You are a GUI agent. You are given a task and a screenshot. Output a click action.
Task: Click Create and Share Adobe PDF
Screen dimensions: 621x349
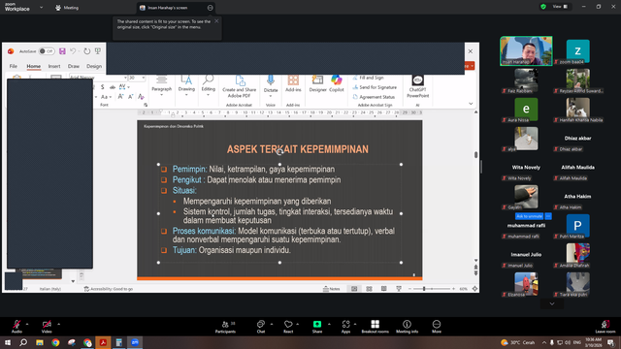pyautogui.click(x=240, y=86)
